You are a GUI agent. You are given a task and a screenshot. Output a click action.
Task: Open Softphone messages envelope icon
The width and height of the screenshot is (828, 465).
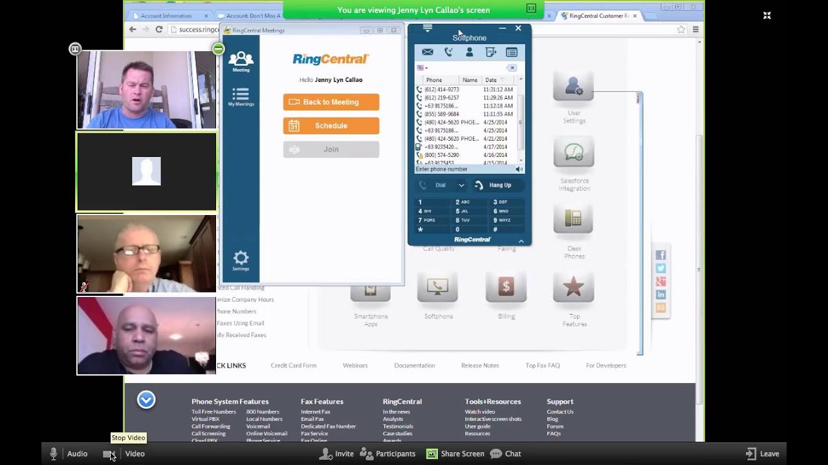coord(428,52)
